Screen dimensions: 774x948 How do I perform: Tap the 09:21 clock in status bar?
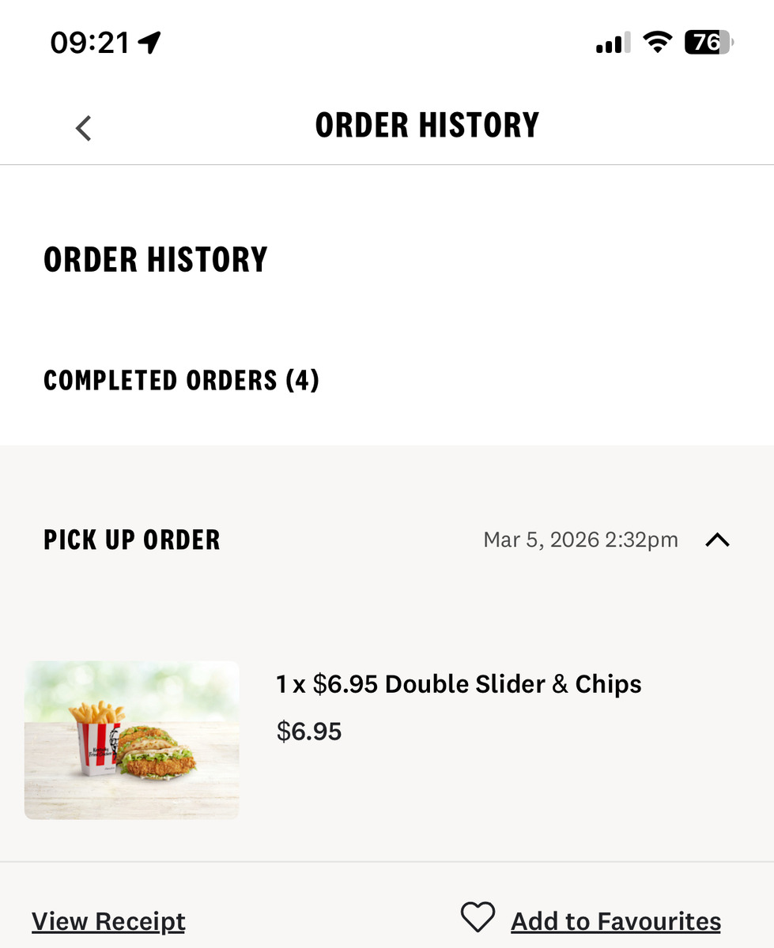click(x=89, y=43)
